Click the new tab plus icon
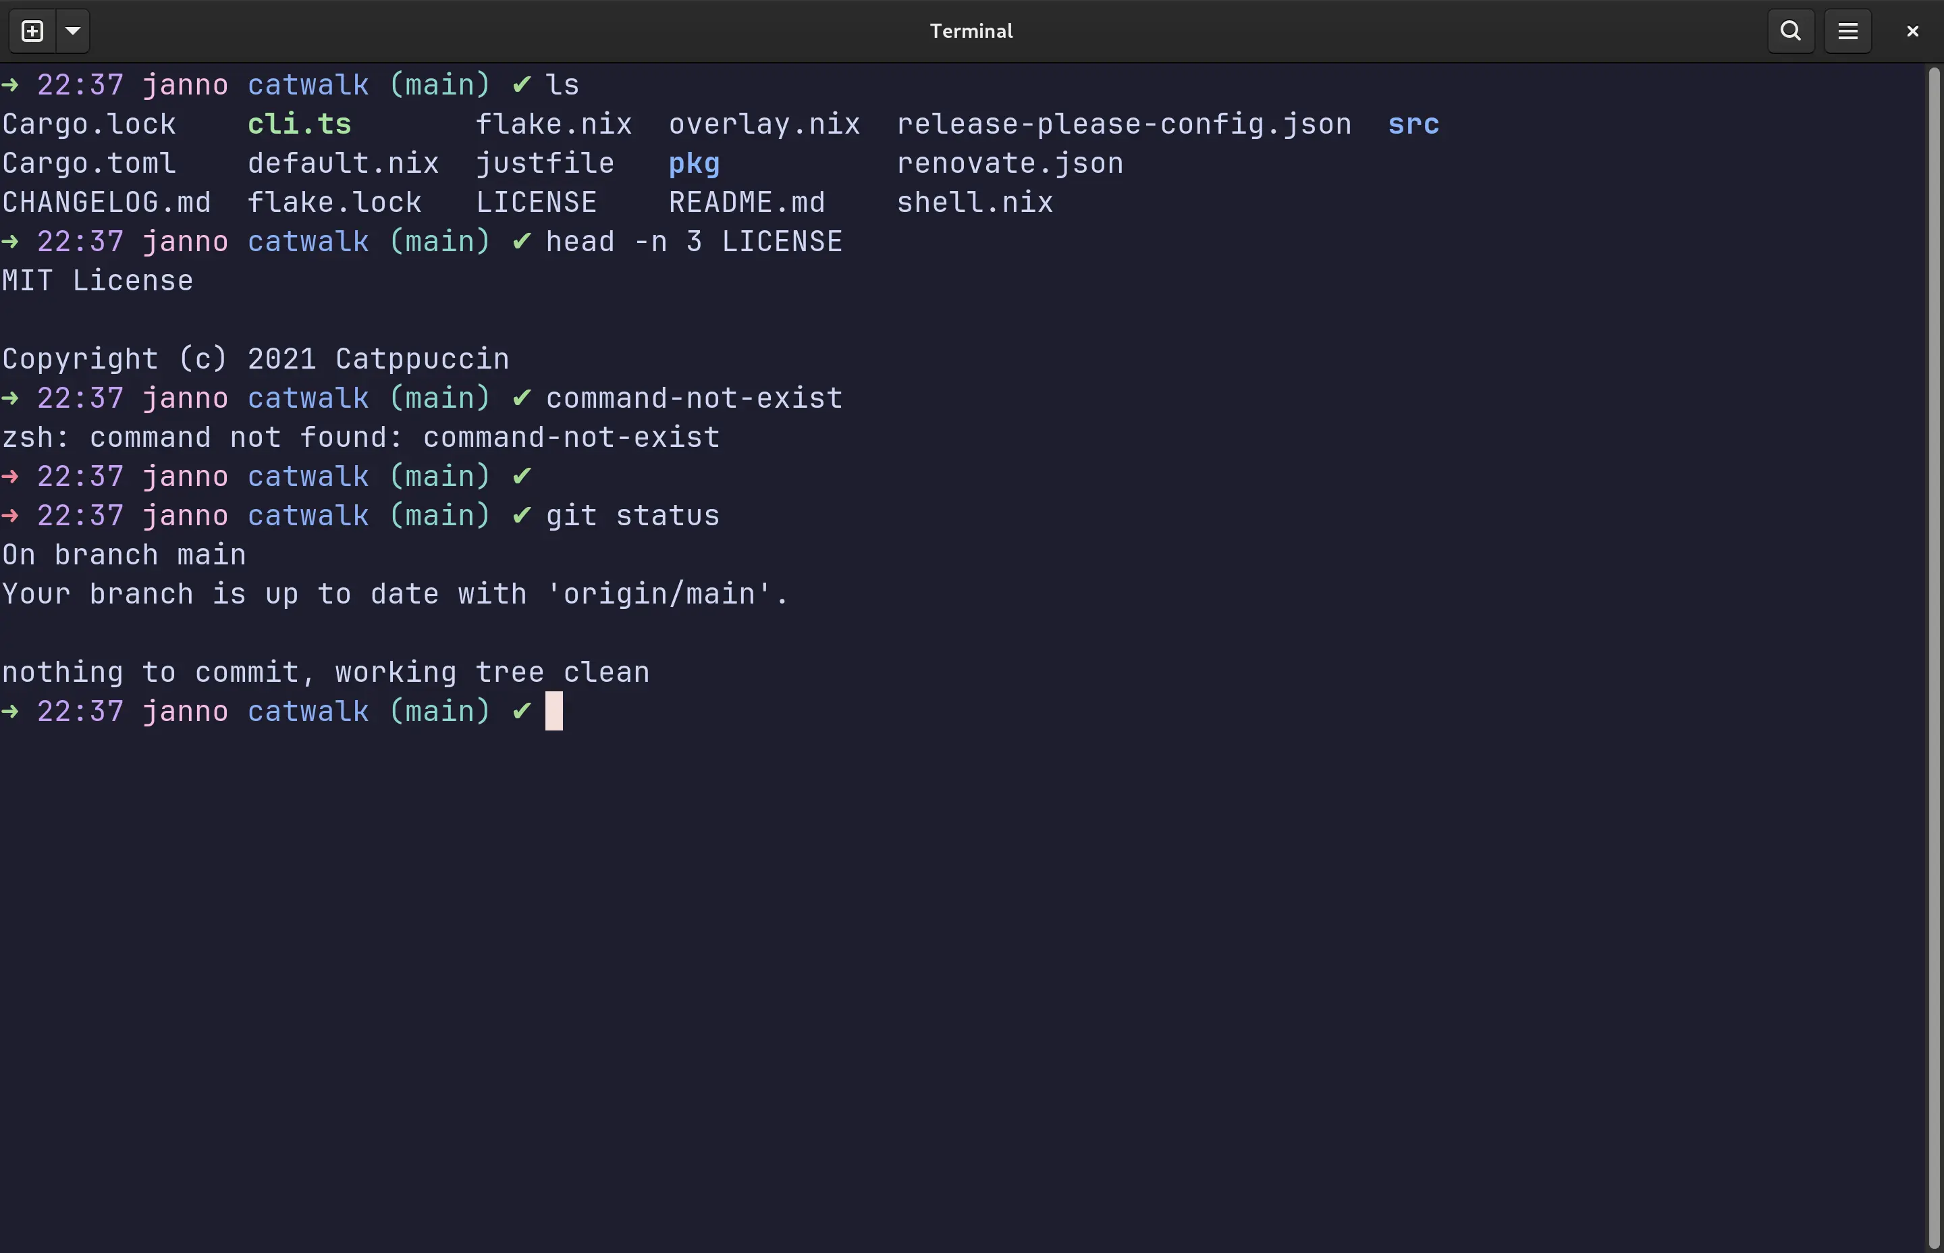 32,31
